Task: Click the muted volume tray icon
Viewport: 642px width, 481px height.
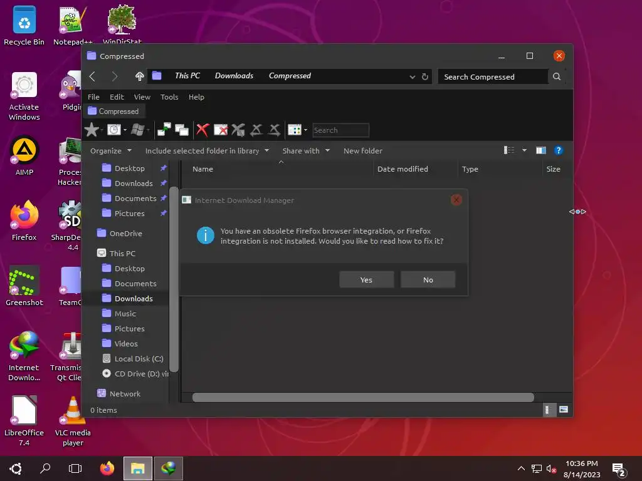Action: [x=551, y=468]
